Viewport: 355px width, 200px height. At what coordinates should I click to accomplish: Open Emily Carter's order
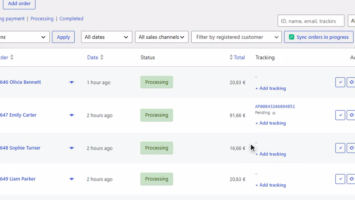pos(18,115)
